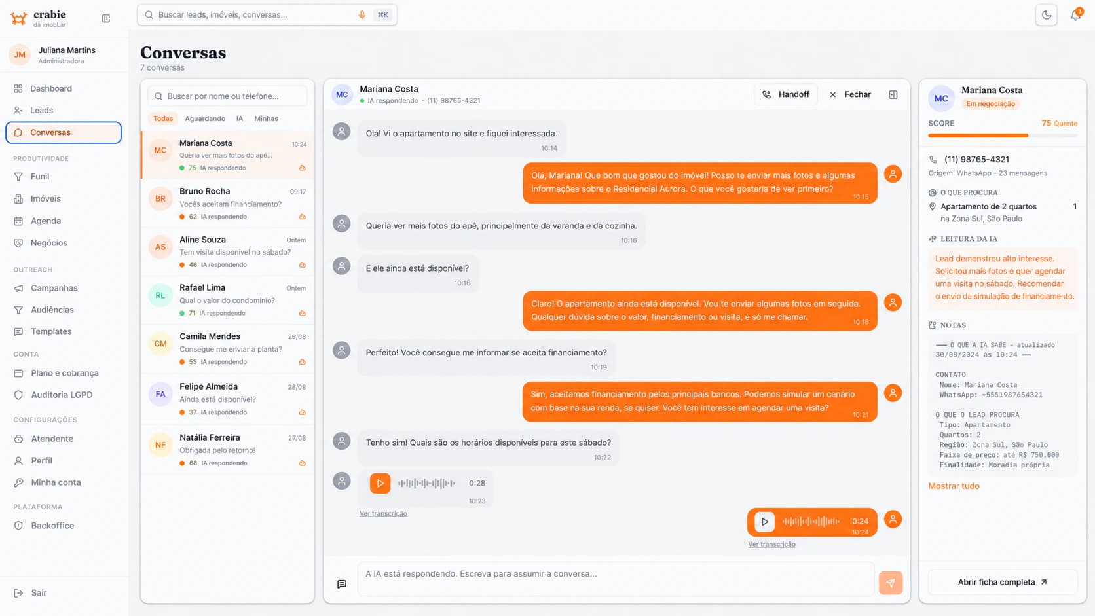Viewport: 1095px width, 616px height.
Task: Switch to IA filter tab
Action: point(240,118)
